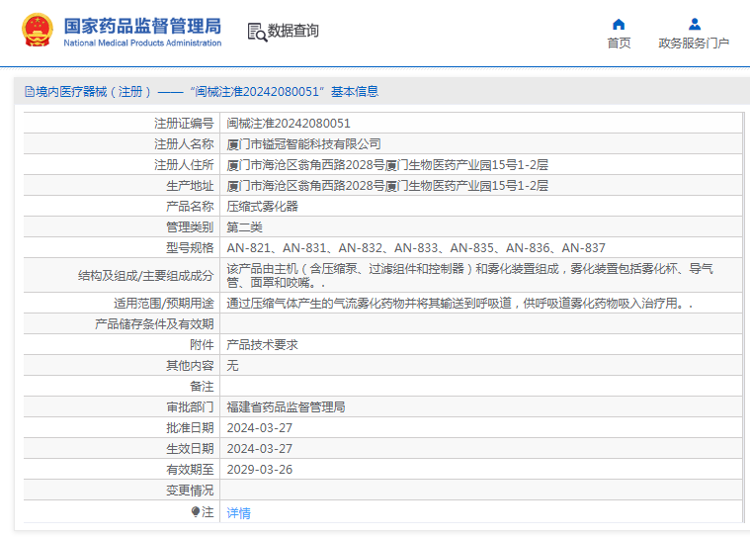The height and width of the screenshot is (538, 750).
Task: Click the national emblem logo
Action: coord(38,30)
